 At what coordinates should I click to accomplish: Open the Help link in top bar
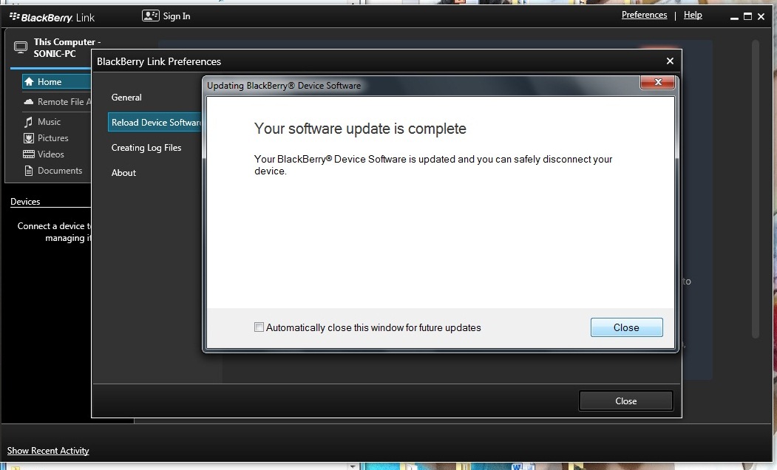(x=693, y=15)
